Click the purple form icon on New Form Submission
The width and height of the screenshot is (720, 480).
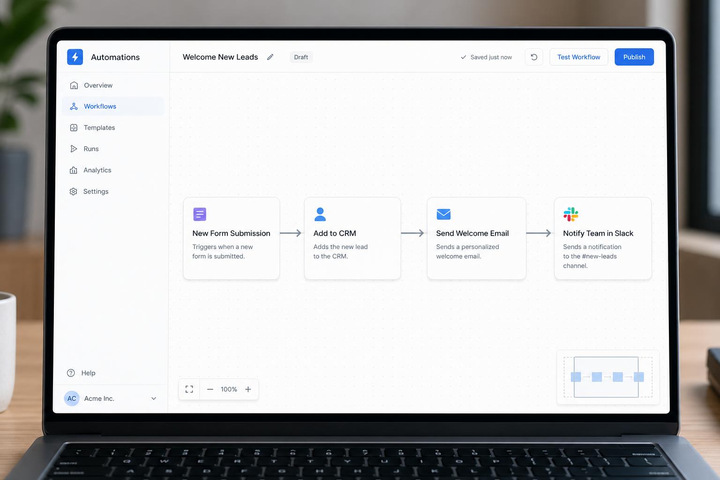[200, 214]
